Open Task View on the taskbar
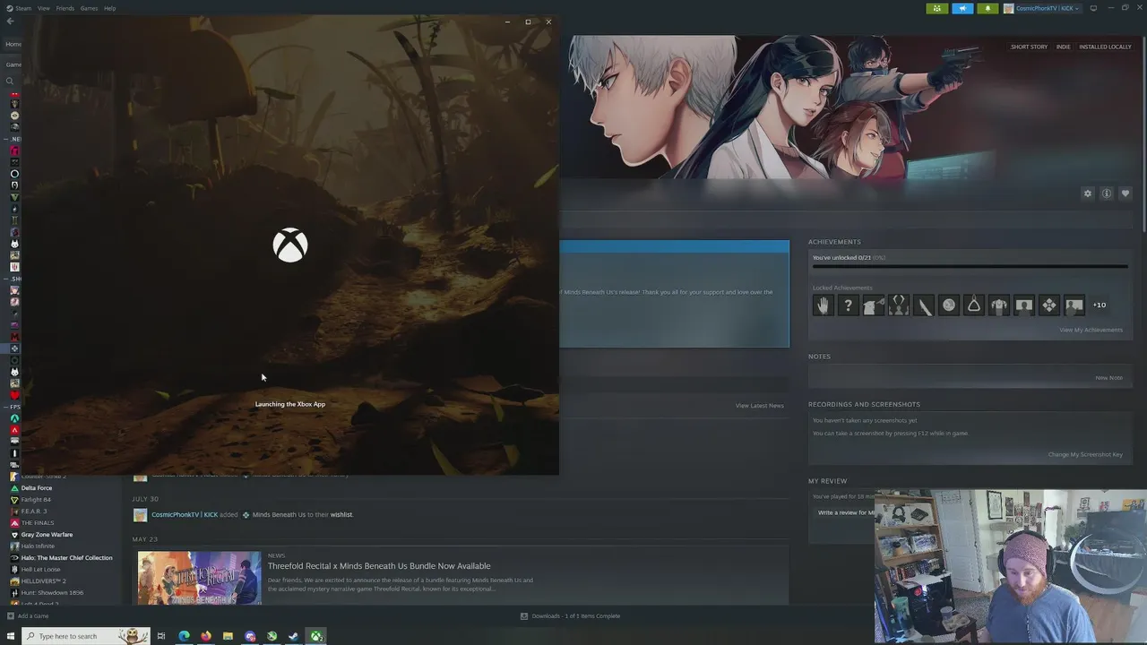This screenshot has width=1147, height=645. click(x=161, y=636)
